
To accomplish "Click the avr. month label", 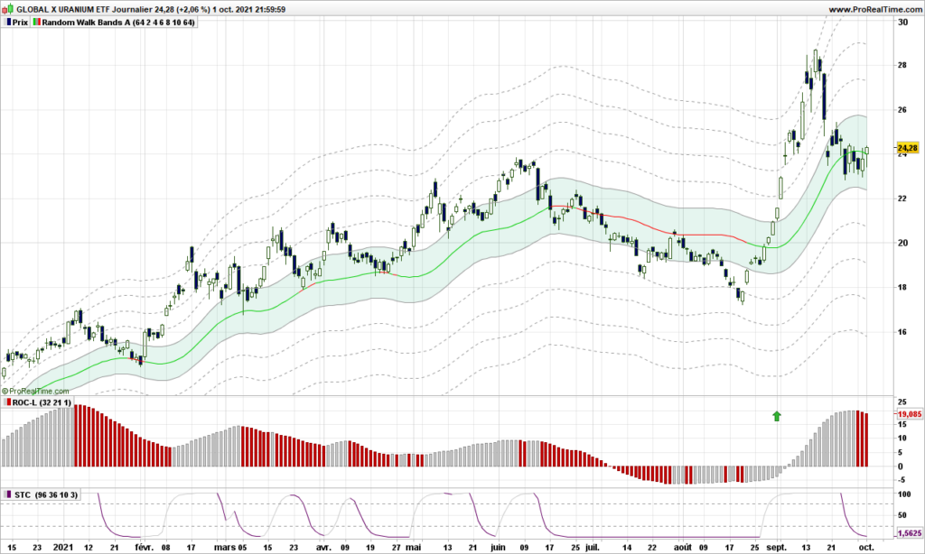I will click(x=323, y=547).
